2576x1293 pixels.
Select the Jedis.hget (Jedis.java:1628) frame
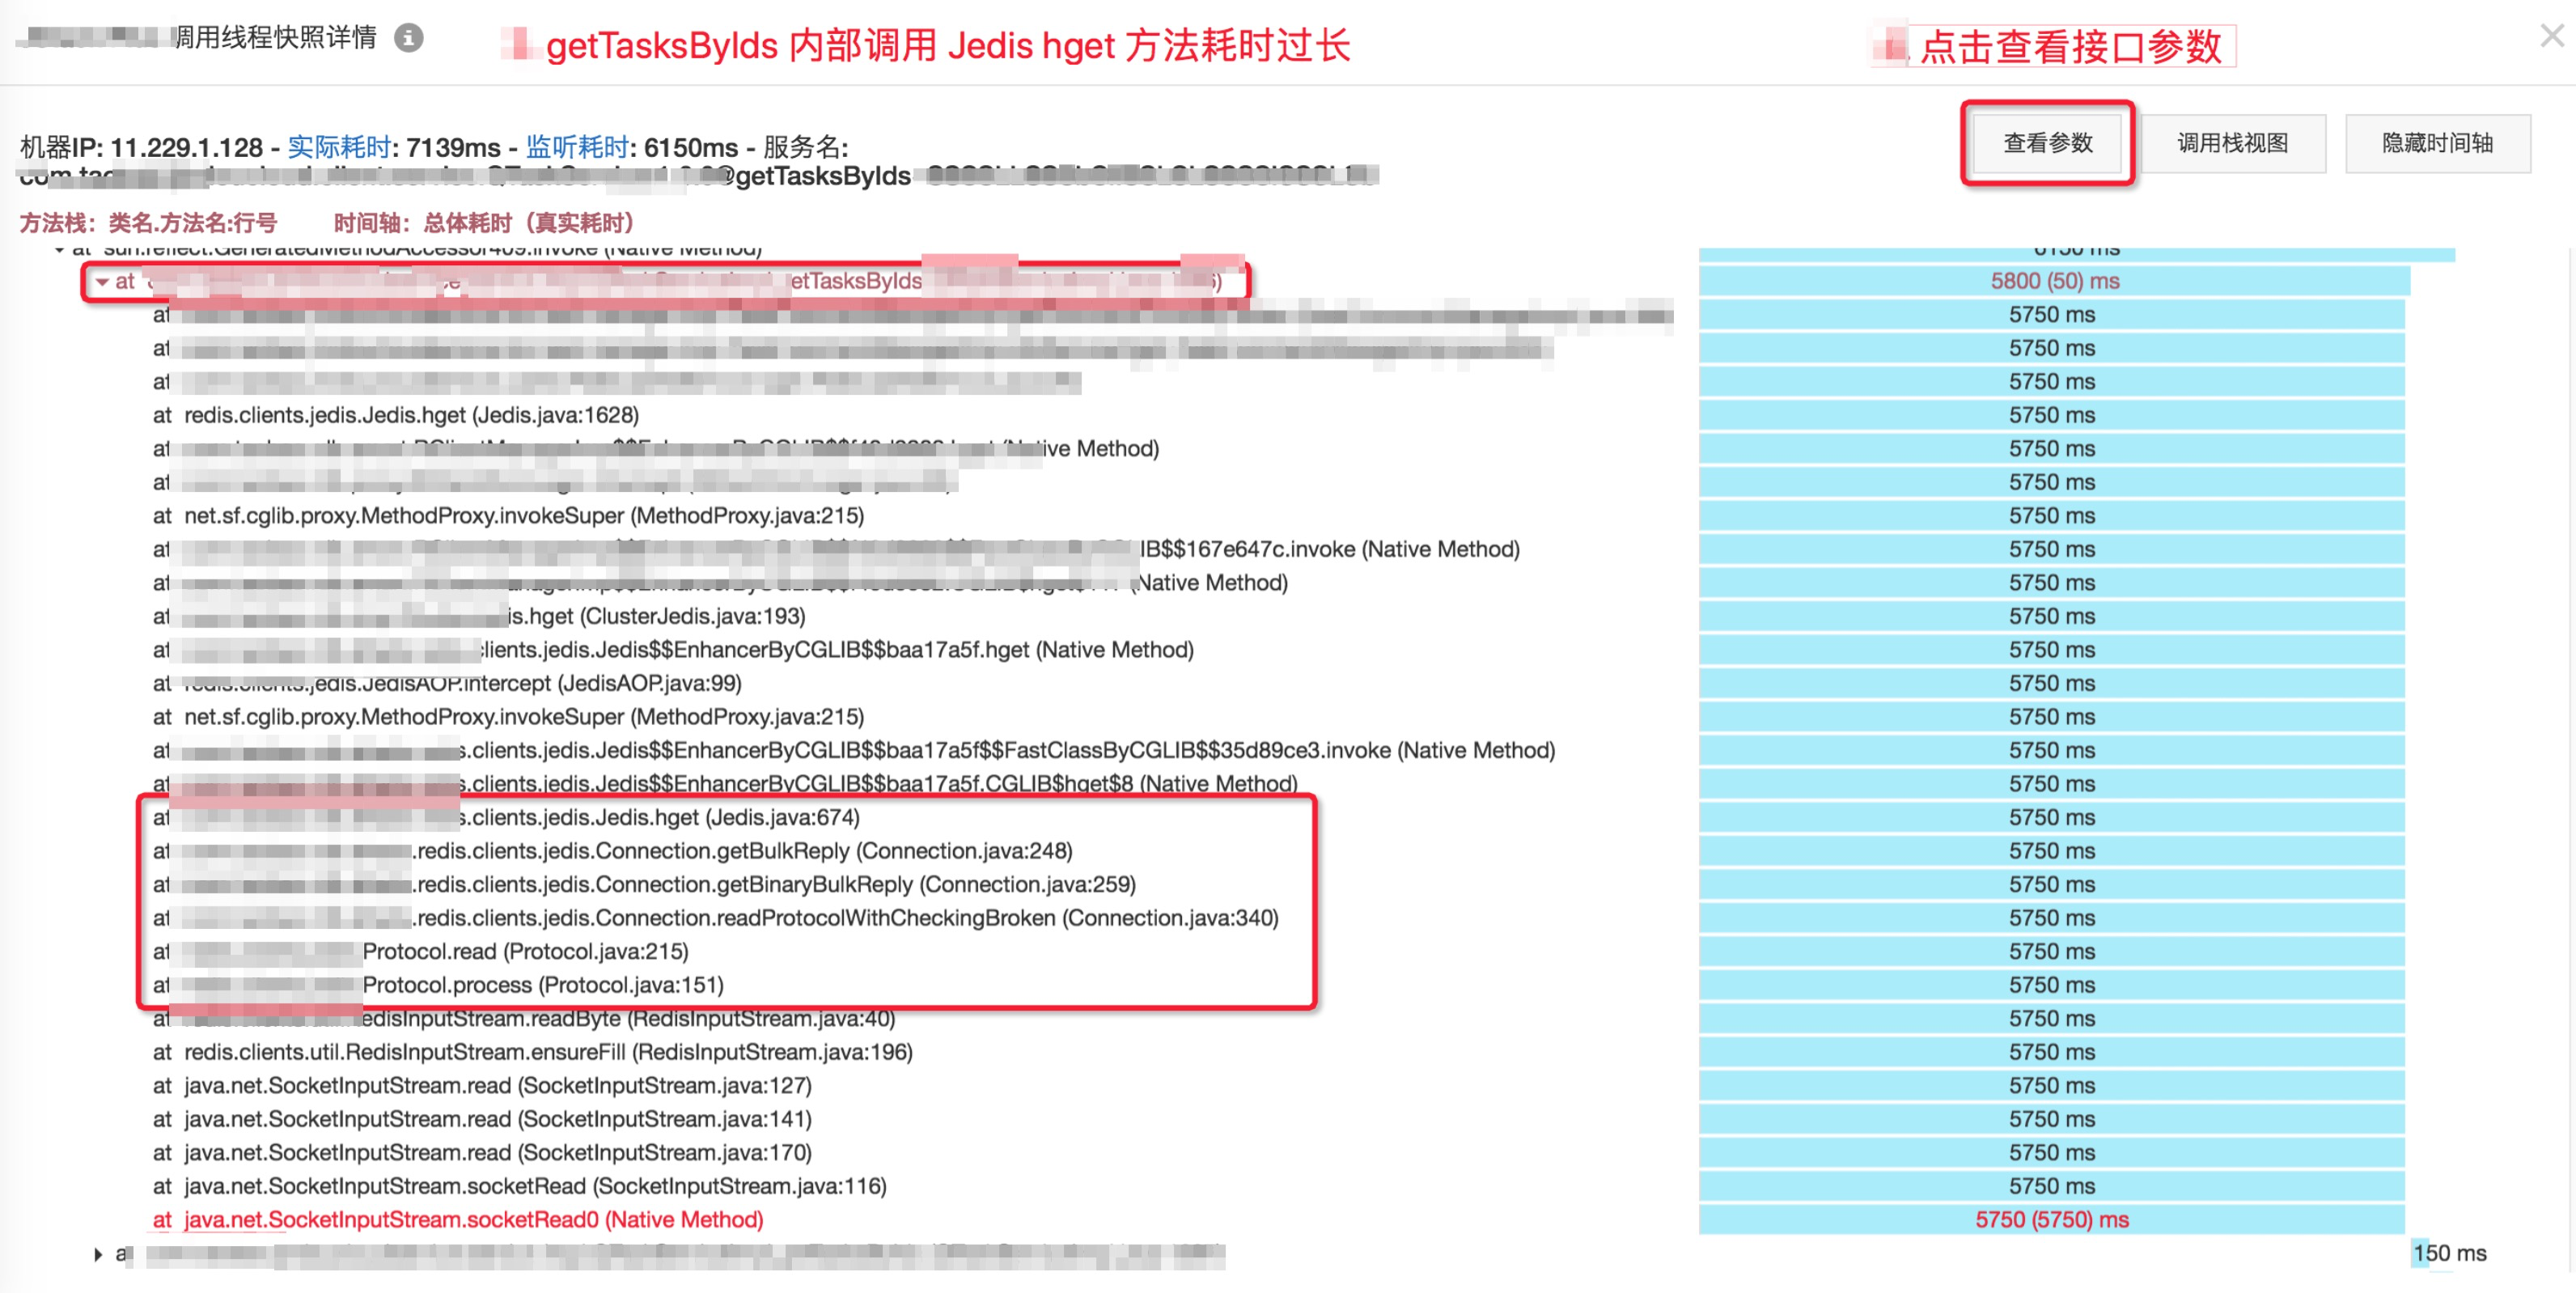point(396,415)
